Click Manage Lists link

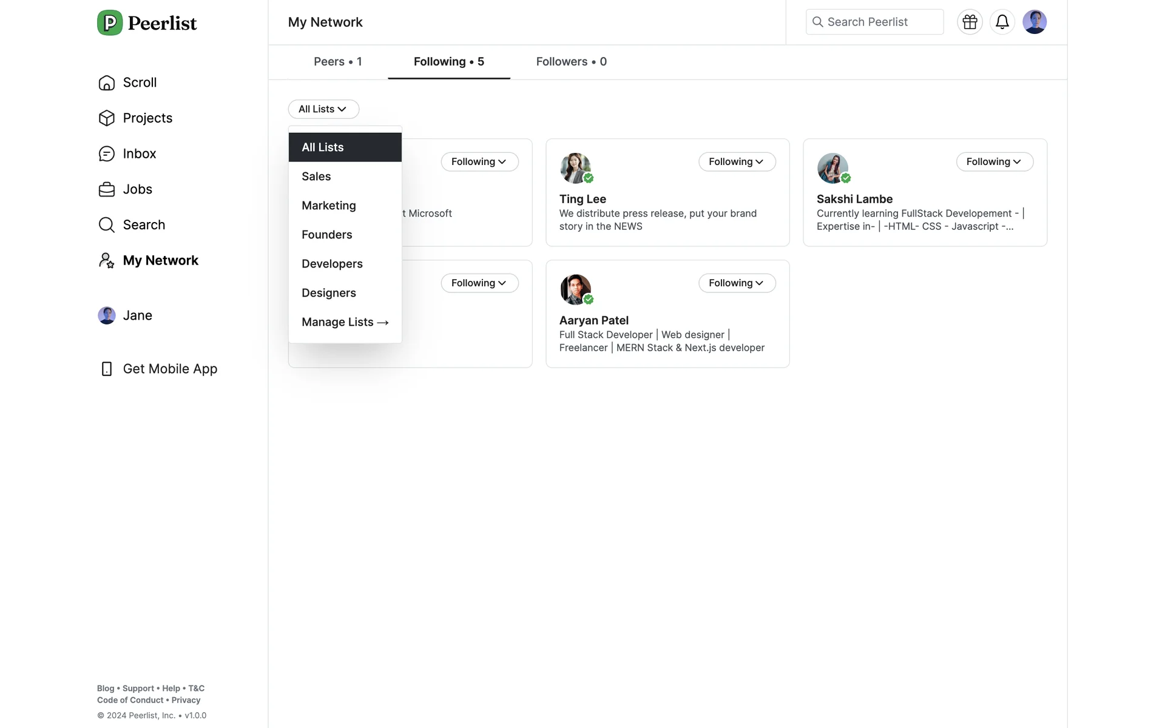coord(345,322)
